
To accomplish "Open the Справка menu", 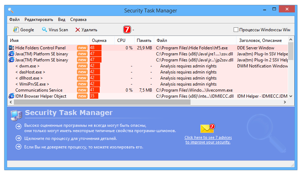I will coord(78,20).
